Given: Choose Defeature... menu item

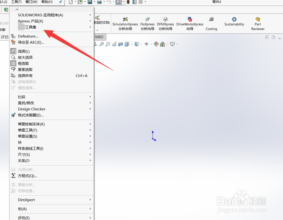Looking at the screenshot, I should click(52, 36).
